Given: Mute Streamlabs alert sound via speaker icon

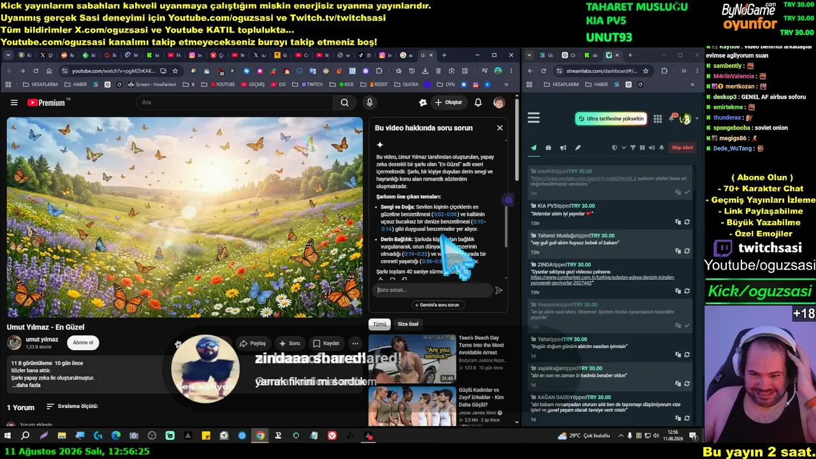Looking at the screenshot, I should pos(651,148).
